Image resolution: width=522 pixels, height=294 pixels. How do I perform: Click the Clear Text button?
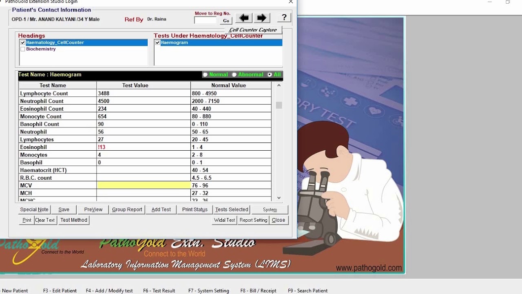[x=45, y=220]
